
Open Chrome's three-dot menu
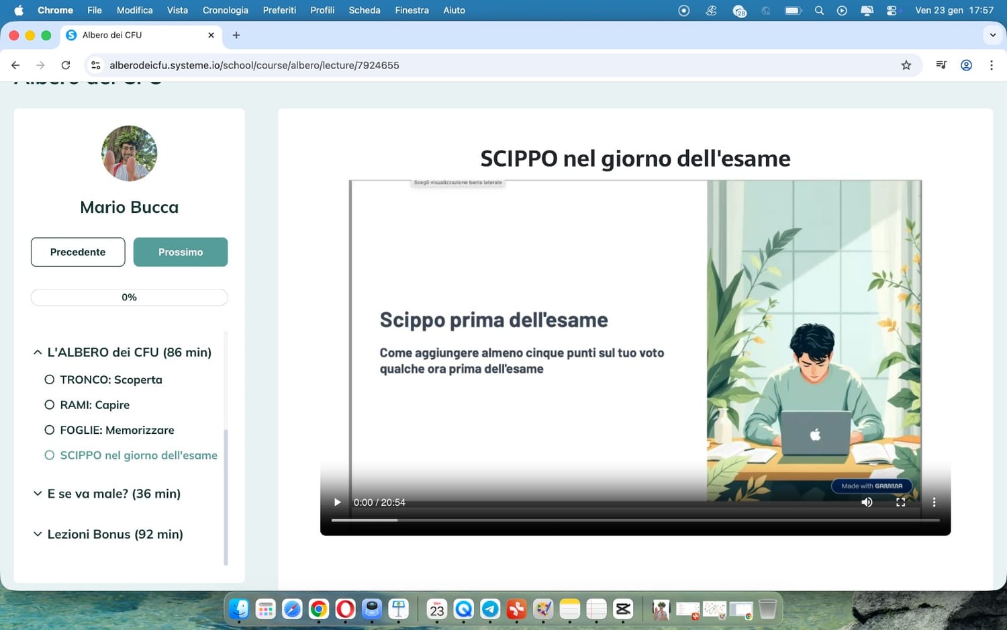[992, 65]
